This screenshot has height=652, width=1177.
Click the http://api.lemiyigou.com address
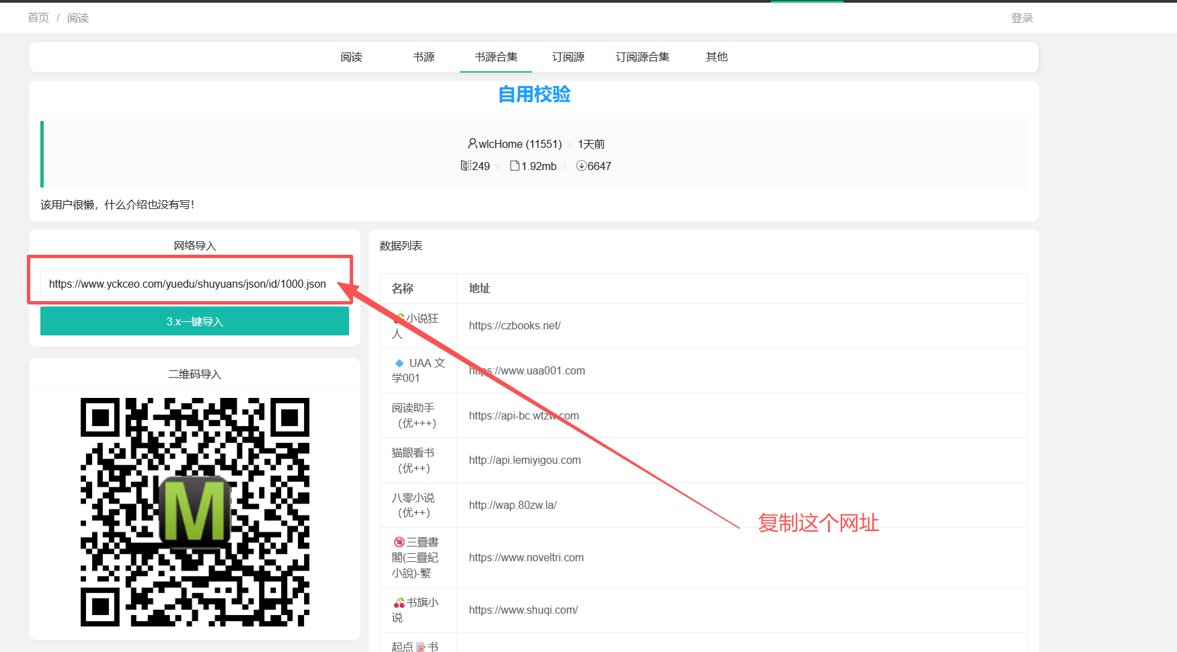(x=525, y=460)
